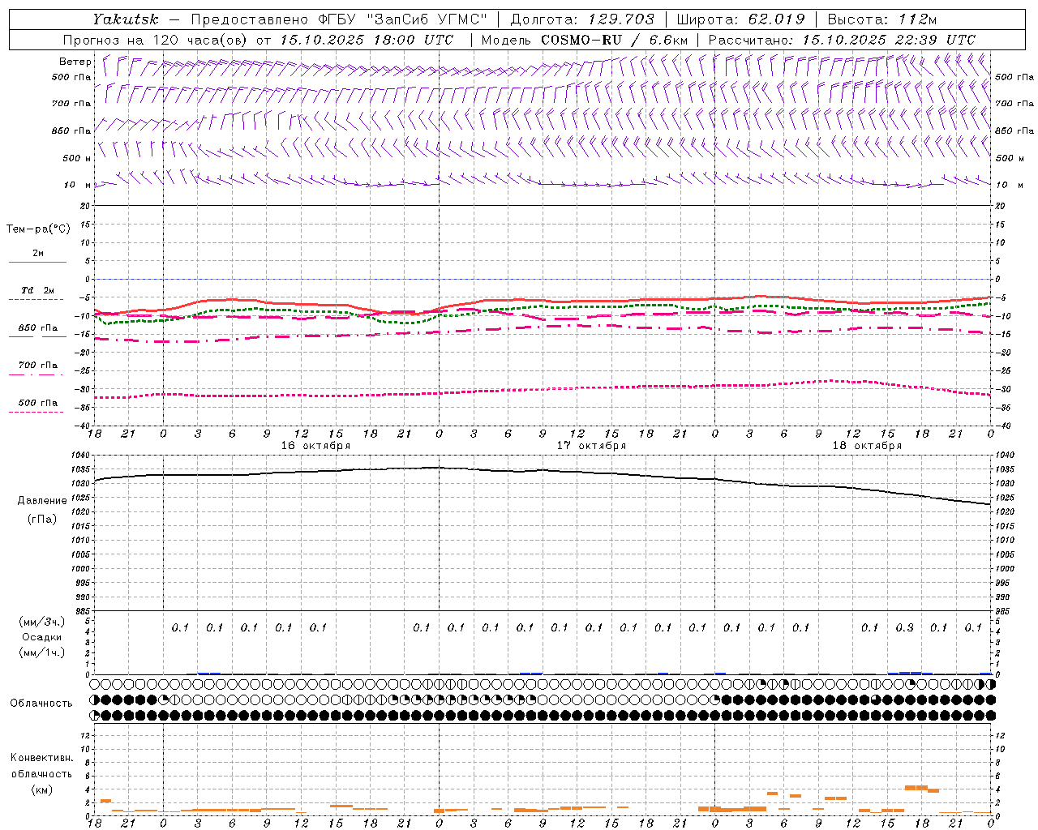
Task: Select the latitude value 62.019
Action: [777, 19]
